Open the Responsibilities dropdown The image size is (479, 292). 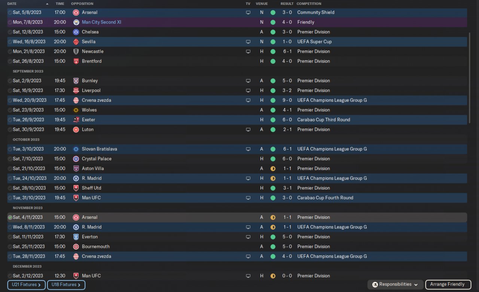395,285
